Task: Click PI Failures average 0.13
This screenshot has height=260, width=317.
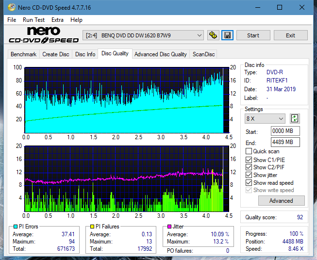Action: point(147,234)
